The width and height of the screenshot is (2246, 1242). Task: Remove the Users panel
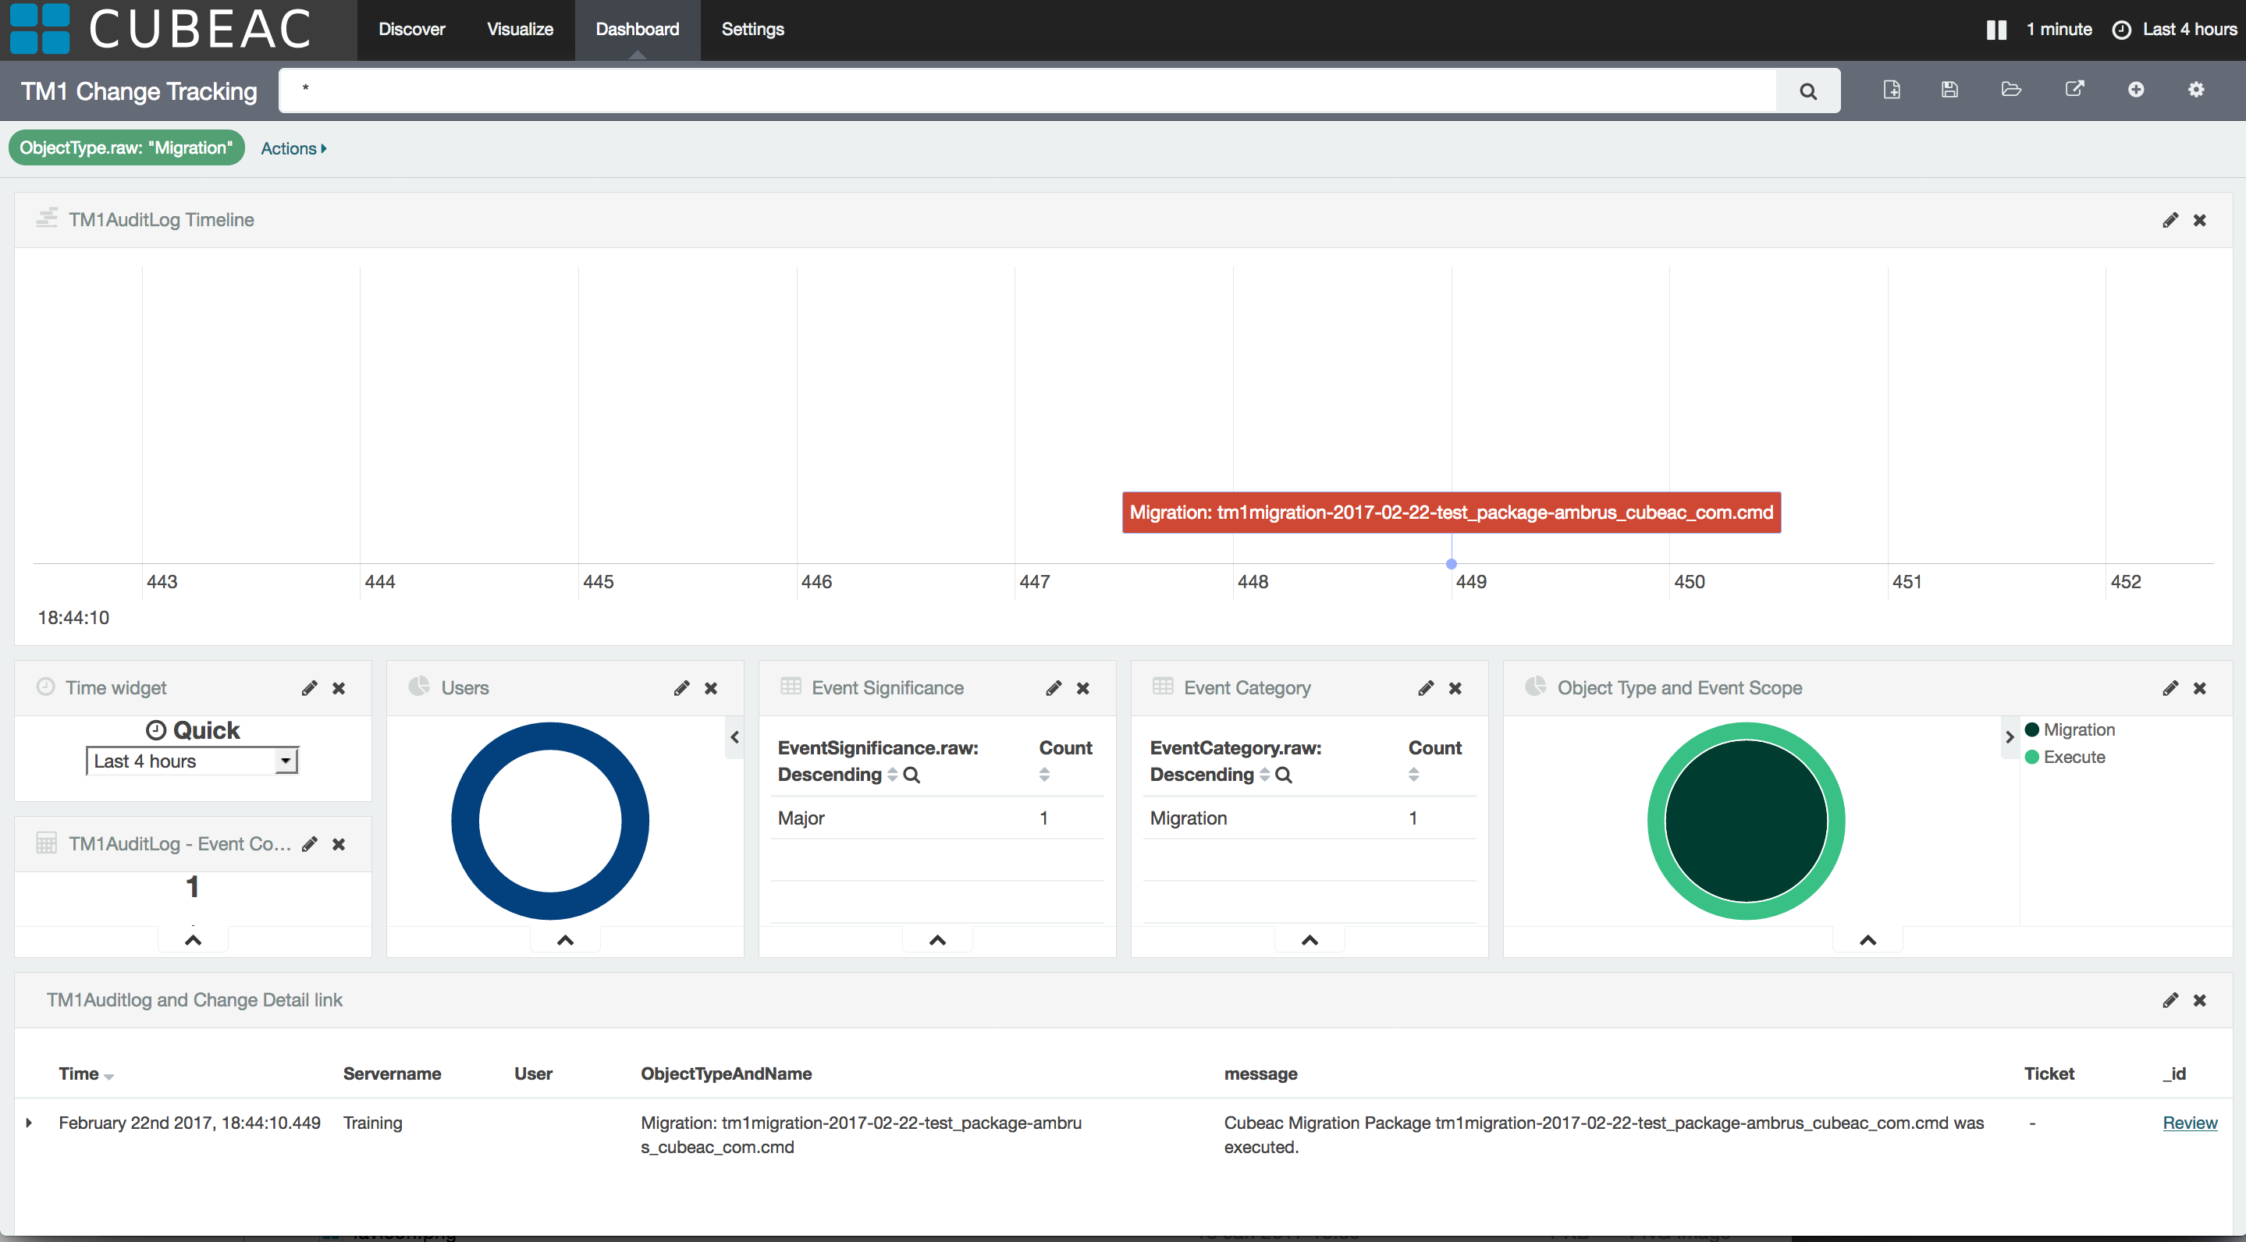pyautogui.click(x=712, y=689)
